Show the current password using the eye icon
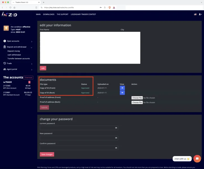This screenshot has height=169, width=204. [116, 128]
